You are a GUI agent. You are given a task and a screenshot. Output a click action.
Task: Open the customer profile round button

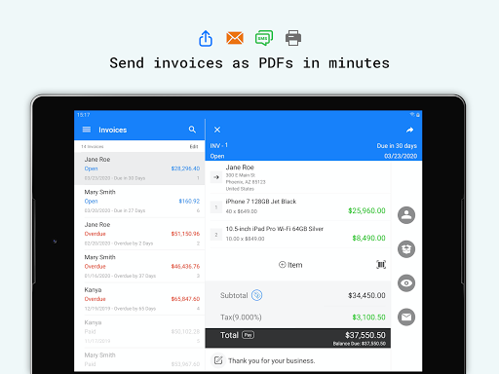(x=406, y=215)
